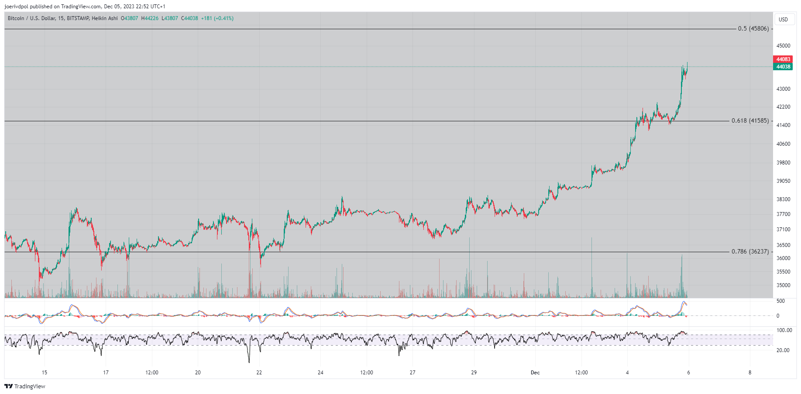Click the 41400 price axis label

[783, 125]
